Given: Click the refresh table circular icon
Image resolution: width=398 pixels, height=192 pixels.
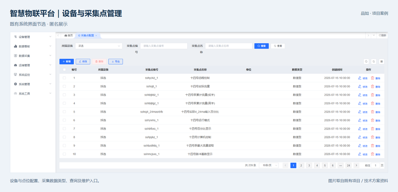Looking at the screenshot, I should tap(374, 62).
